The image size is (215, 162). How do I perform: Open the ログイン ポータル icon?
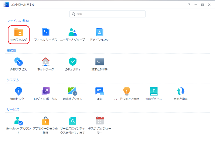click(45, 91)
